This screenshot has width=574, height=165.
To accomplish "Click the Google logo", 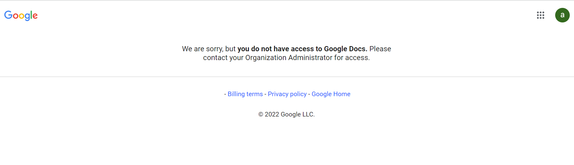I will (x=21, y=15).
